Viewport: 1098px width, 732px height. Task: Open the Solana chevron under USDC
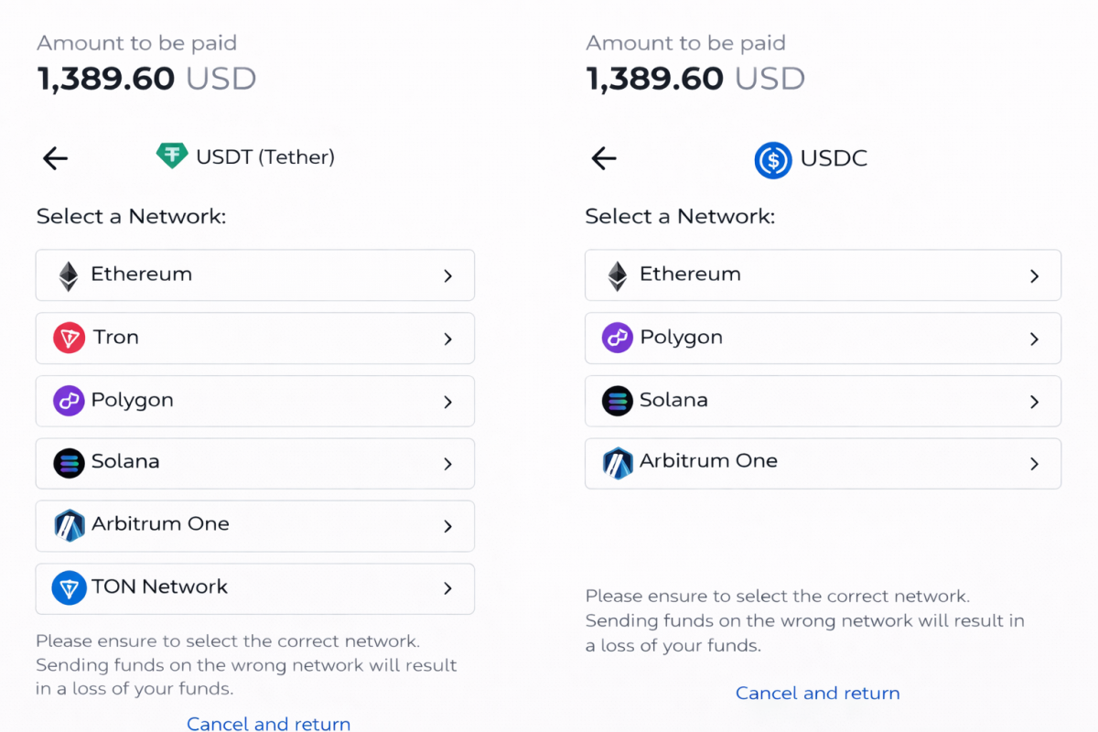tap(1034, 401)
